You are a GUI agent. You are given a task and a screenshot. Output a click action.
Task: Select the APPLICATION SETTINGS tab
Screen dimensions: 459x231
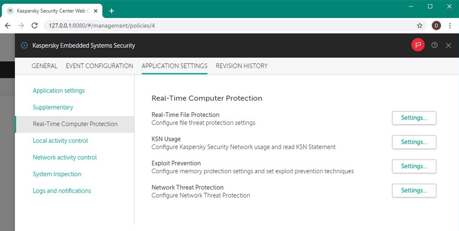(175, 66)
